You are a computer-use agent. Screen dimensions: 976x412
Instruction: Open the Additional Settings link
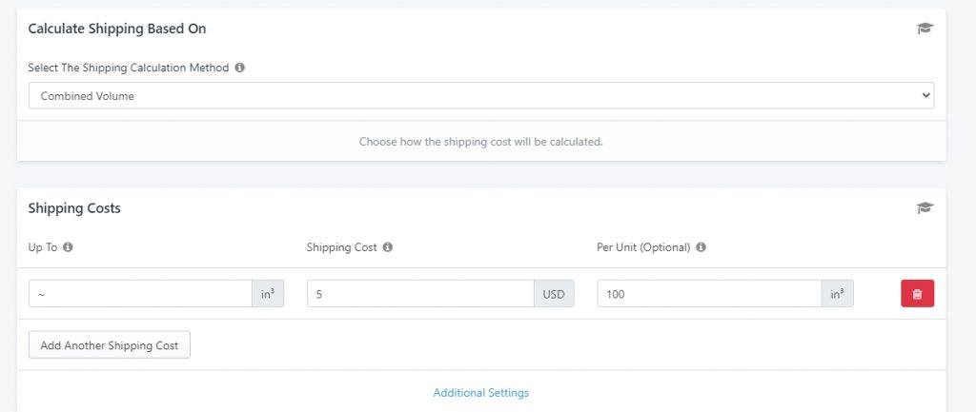(481, 393)
